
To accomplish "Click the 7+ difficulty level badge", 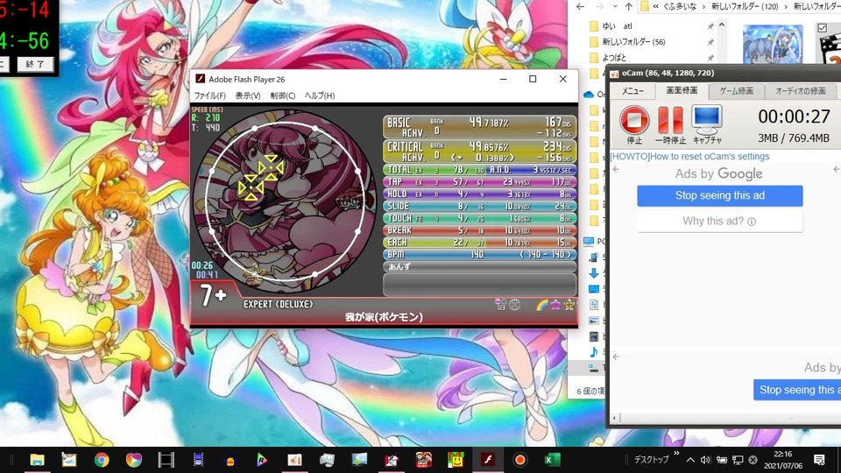I will pyautogui.click(x=213, y=295).
